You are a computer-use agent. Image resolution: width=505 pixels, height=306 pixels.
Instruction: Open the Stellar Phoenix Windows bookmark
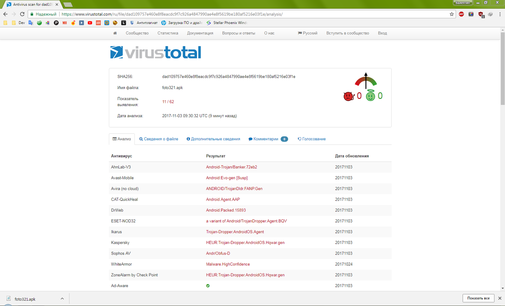pyautogui.click(x=227, y=23)
